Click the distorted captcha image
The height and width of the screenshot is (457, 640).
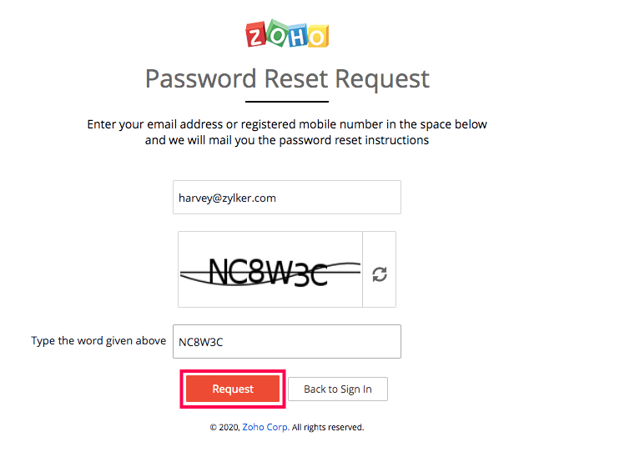(270, 270)
